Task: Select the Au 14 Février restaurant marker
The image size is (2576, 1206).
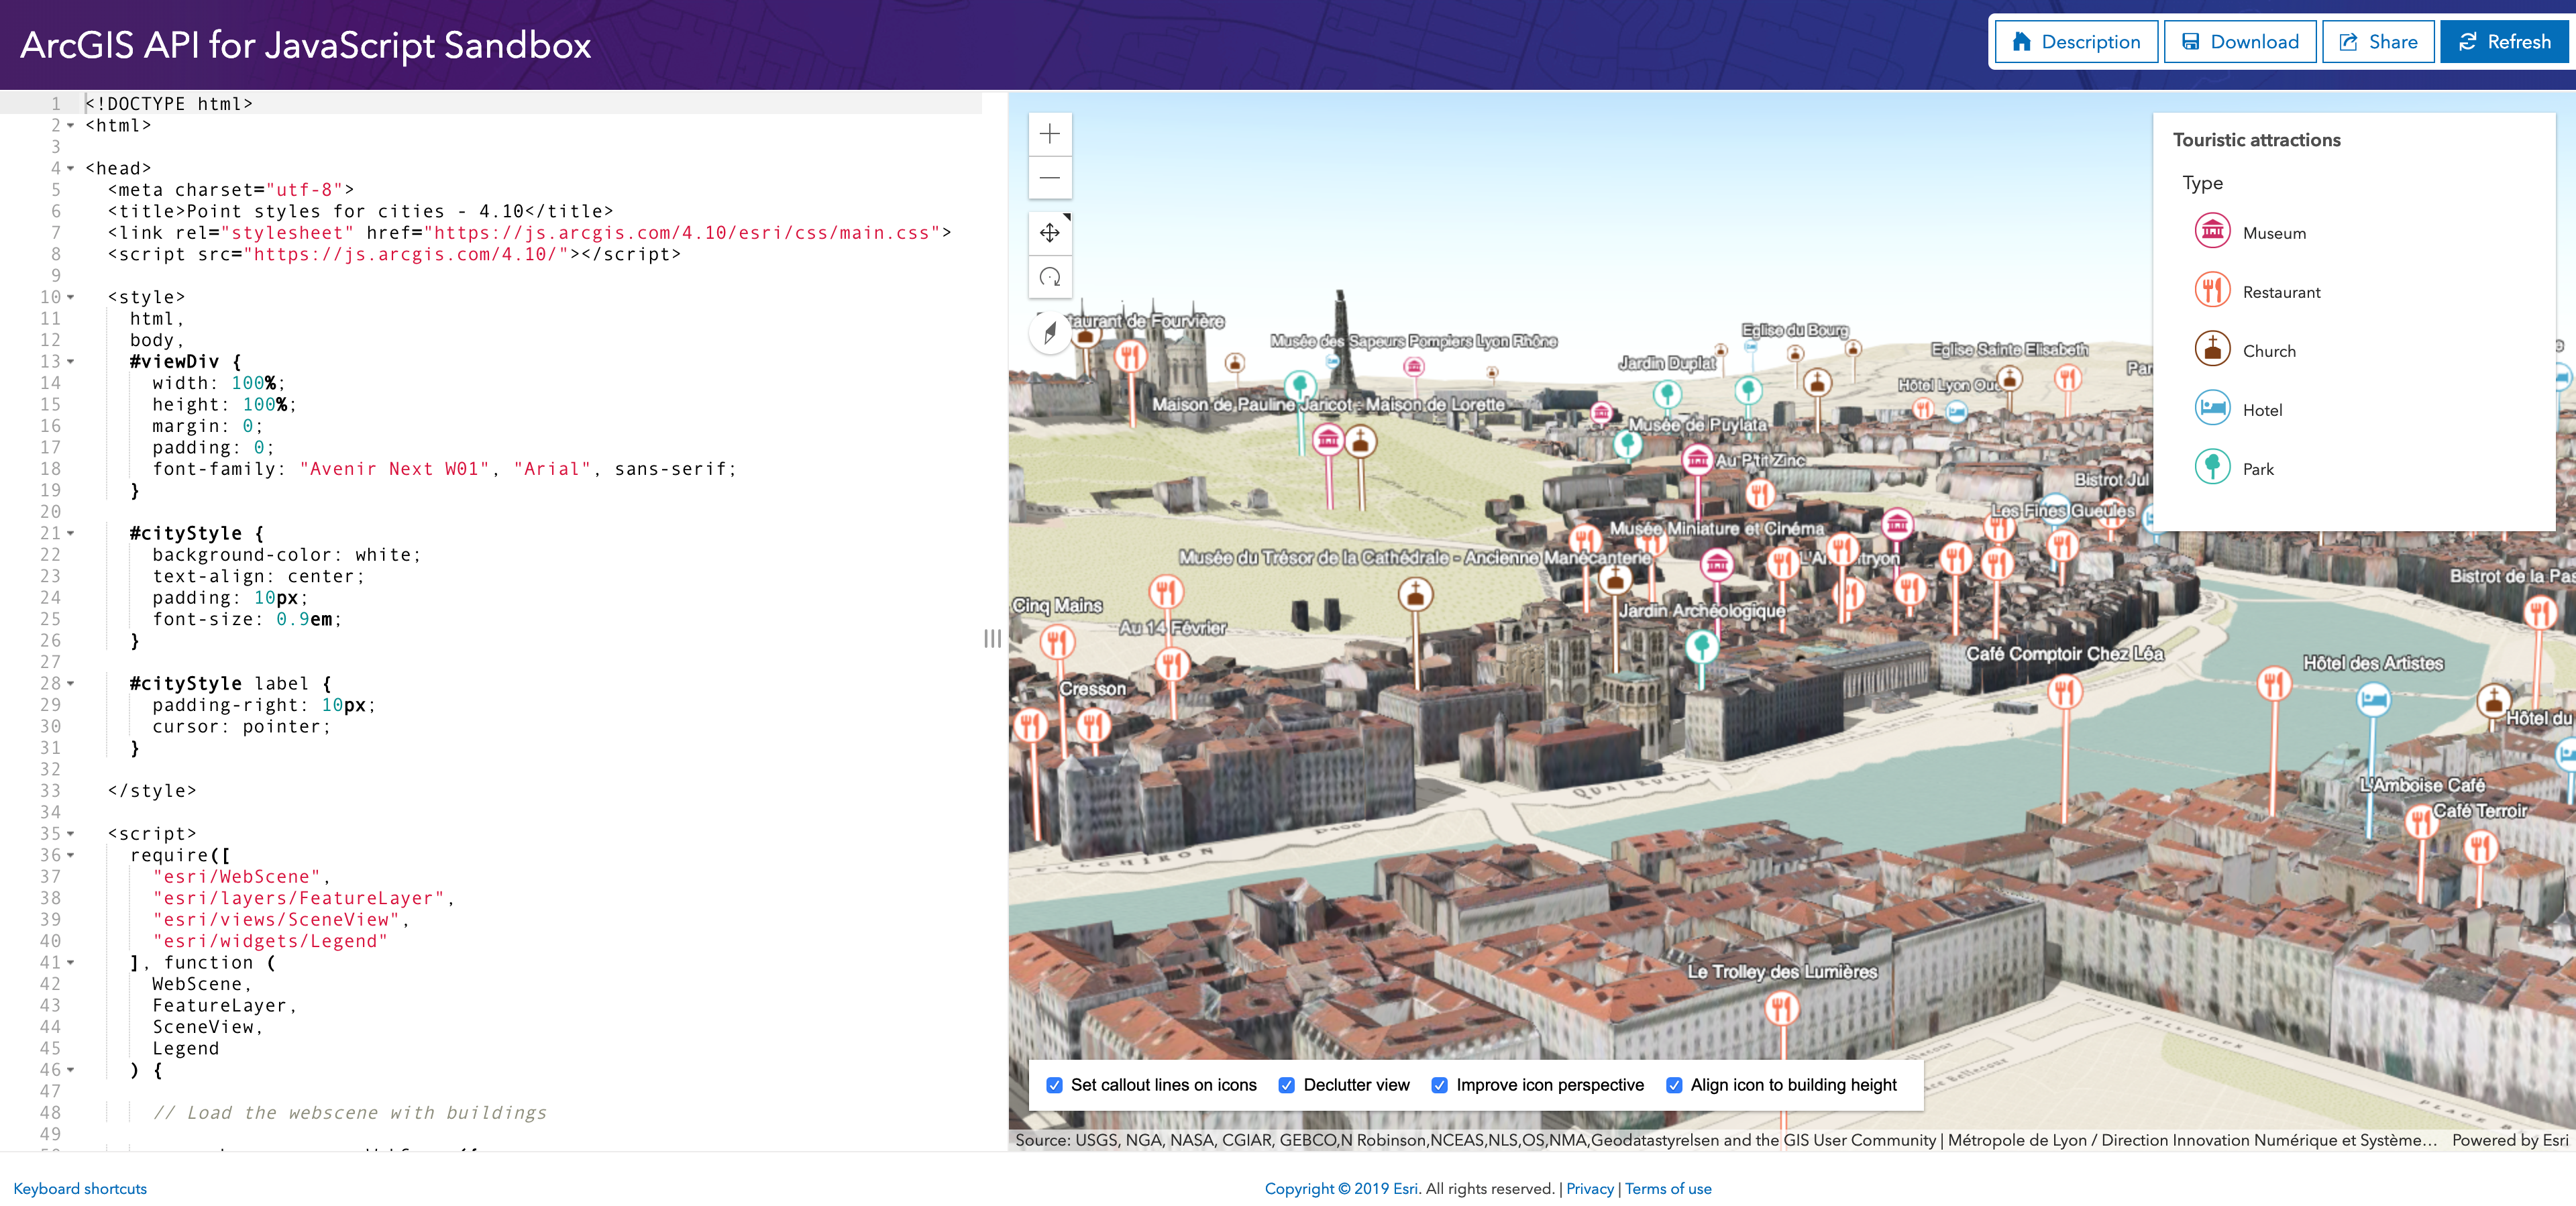Action: click(1172, 663)
